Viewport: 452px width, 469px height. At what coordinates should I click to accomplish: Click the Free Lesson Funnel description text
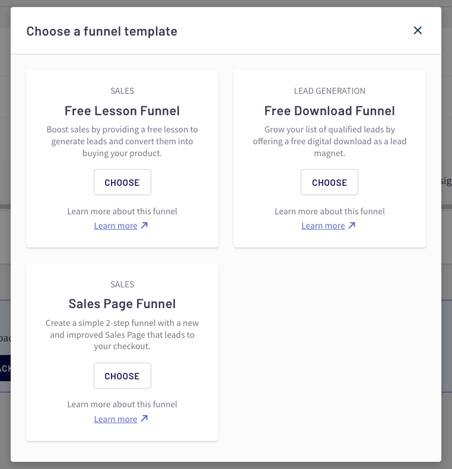(x=122, y=141)
